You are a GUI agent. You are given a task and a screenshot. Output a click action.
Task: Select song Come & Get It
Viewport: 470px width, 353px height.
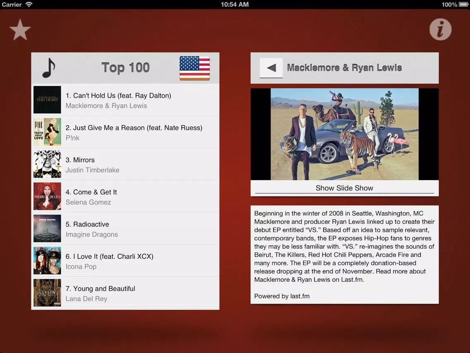coord(125,196)
